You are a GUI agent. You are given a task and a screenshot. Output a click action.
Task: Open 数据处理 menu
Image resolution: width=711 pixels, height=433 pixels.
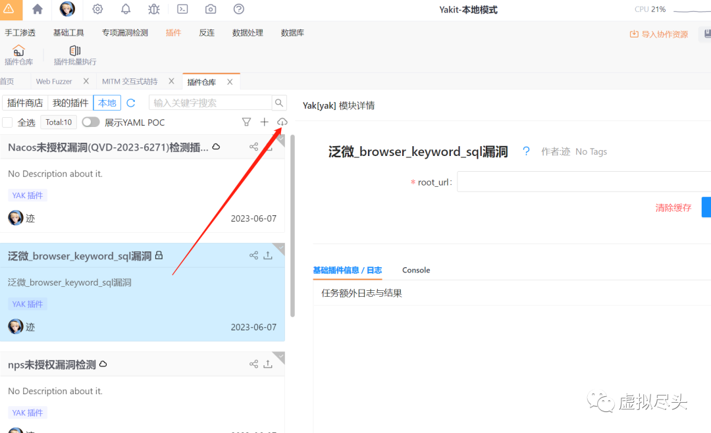[248, 33]
